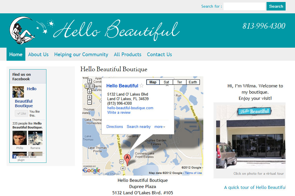The image size is (295, 196).
Task: Pan the map right with the arrow
Action: [92, 86]
